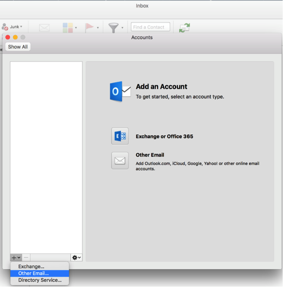Viewport: 283px width, 287px height.
Task: Click the grayed envelope toolbar icon
Action: tap(45, 28)
